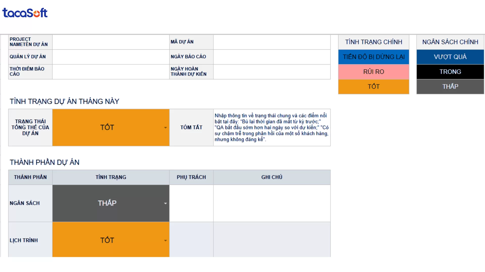The image size is (485, 272).
Task: Click the orange TỐT legend swatch
Action: 373,87
